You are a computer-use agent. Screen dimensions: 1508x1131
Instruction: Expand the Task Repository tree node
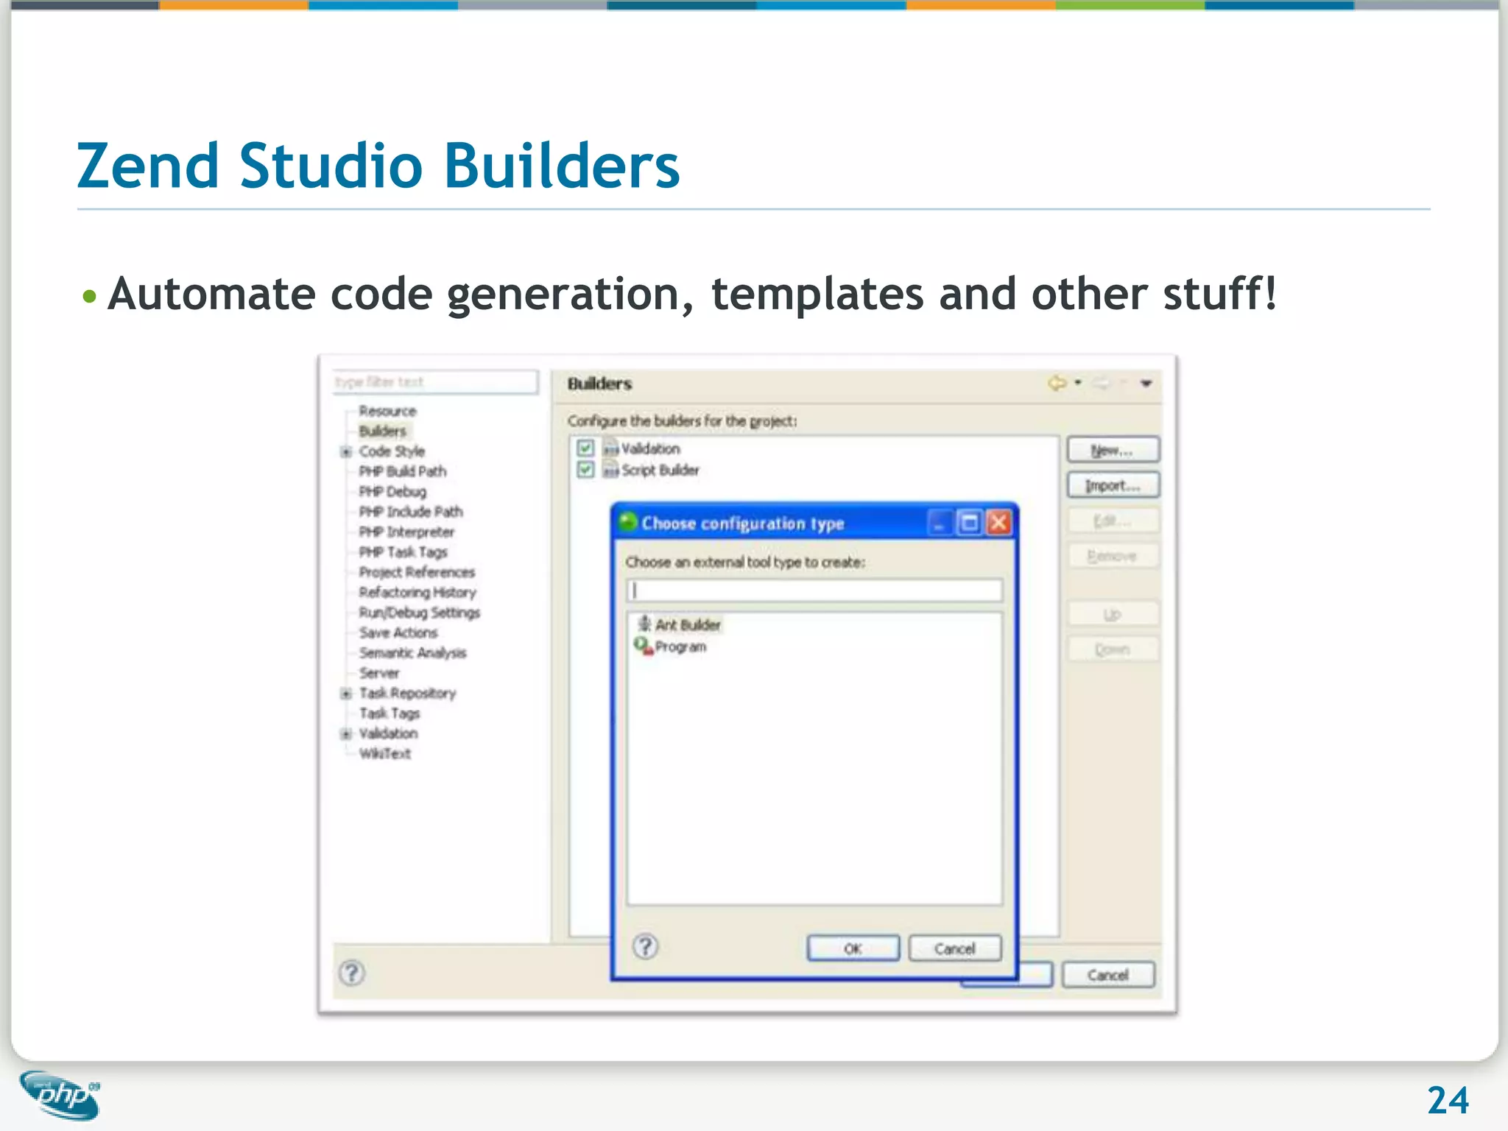[346, 693]
